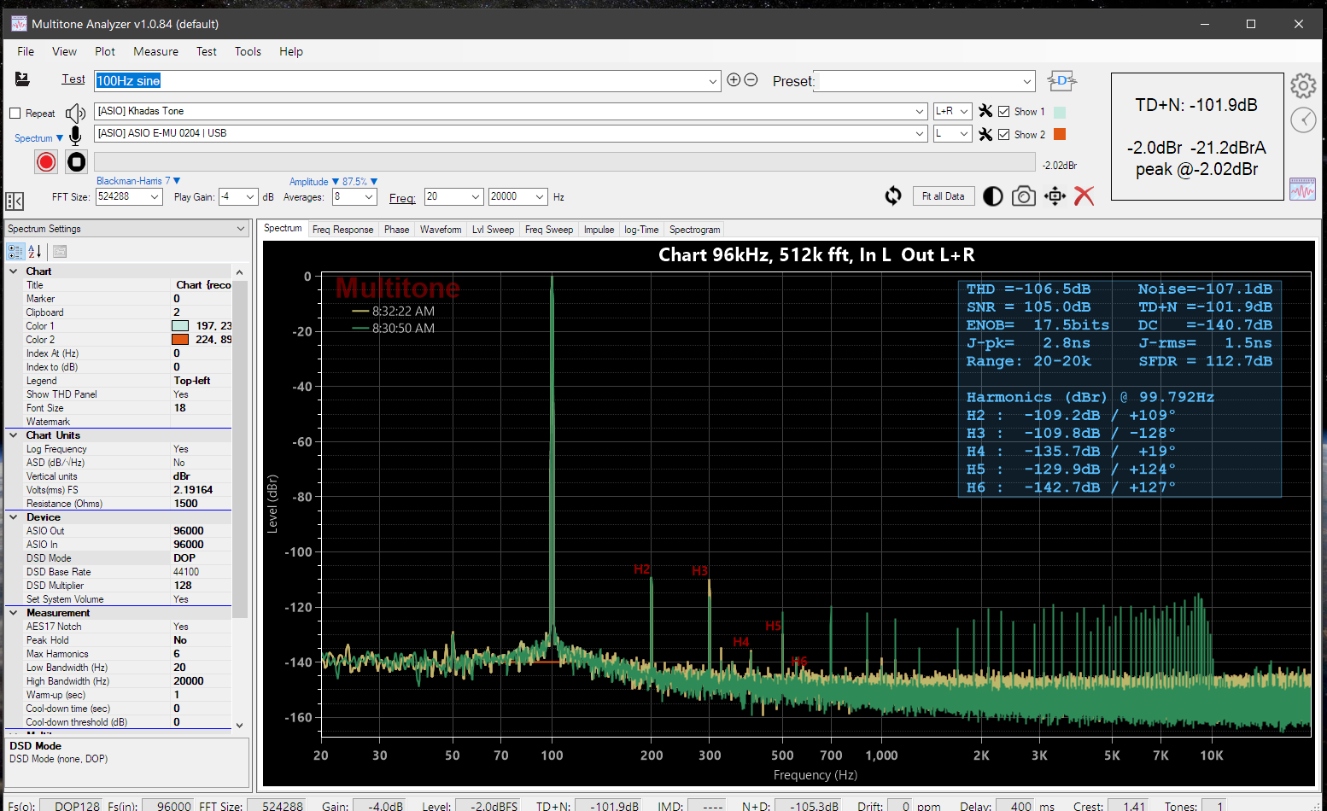Click the microphone input icon
The width and height of the screenshot is (1327, 811).
pyautogui.click(x=75, y=135)
